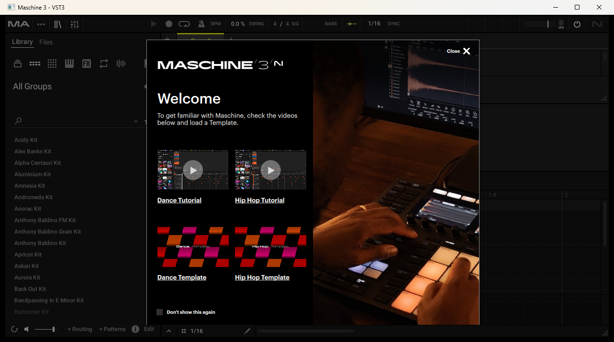Screen dimensions: 614x342
Task: Click the 0.0 % swing value
Action: point(238,24)
